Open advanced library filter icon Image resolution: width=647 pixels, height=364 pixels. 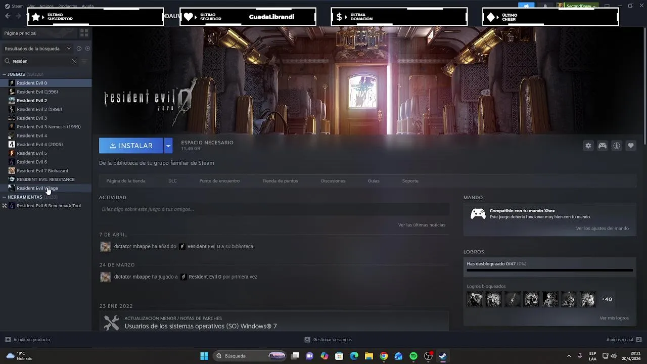[84, 61]
